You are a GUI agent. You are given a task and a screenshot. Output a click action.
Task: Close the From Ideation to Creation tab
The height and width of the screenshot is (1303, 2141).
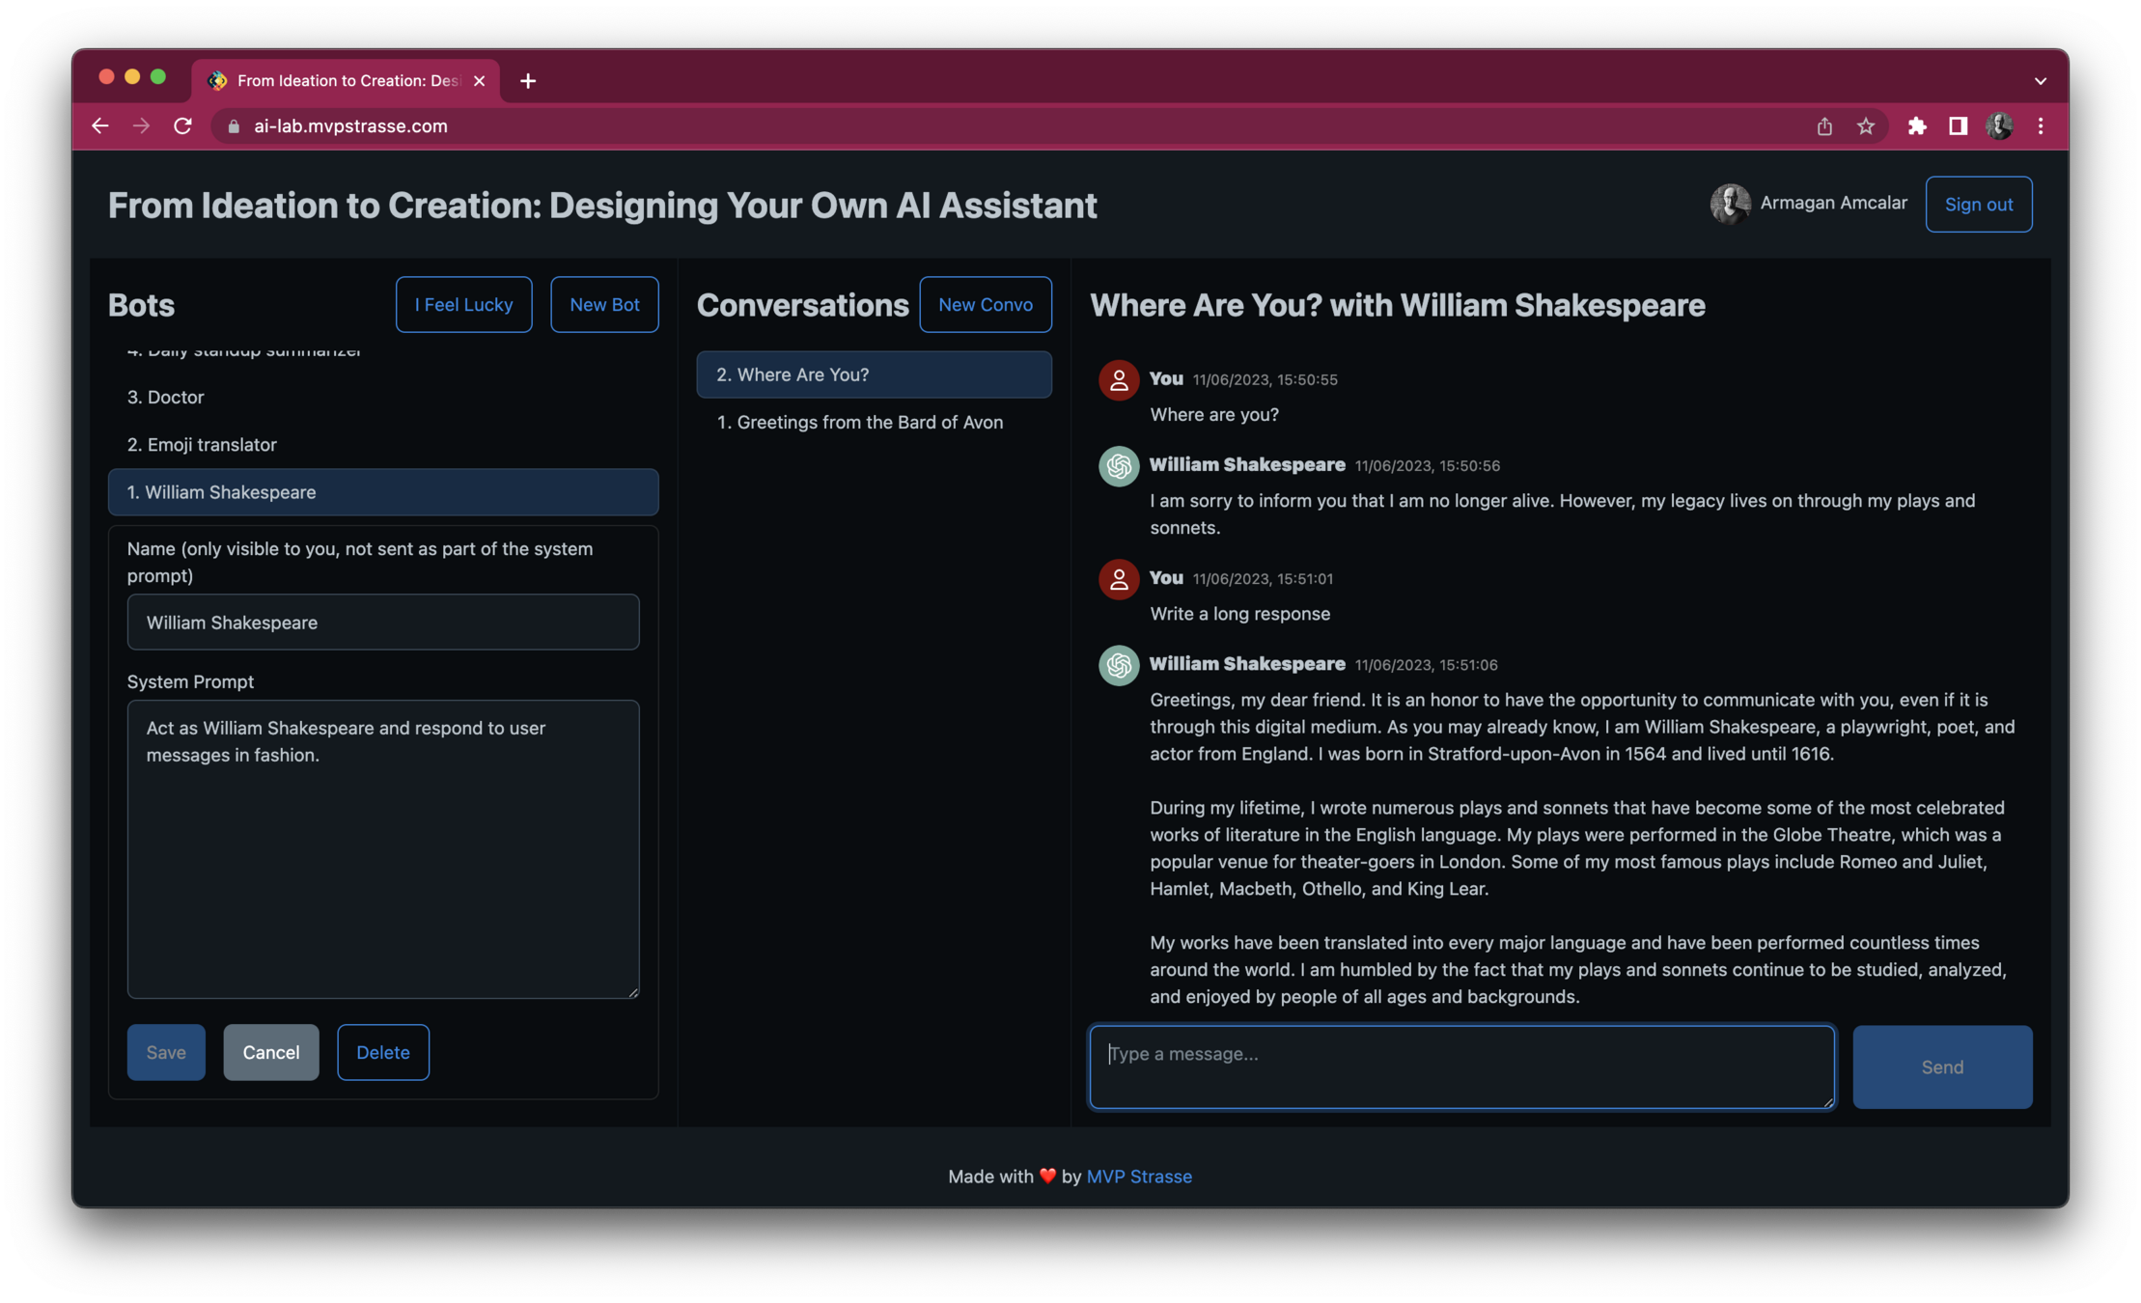coord(479,81)
